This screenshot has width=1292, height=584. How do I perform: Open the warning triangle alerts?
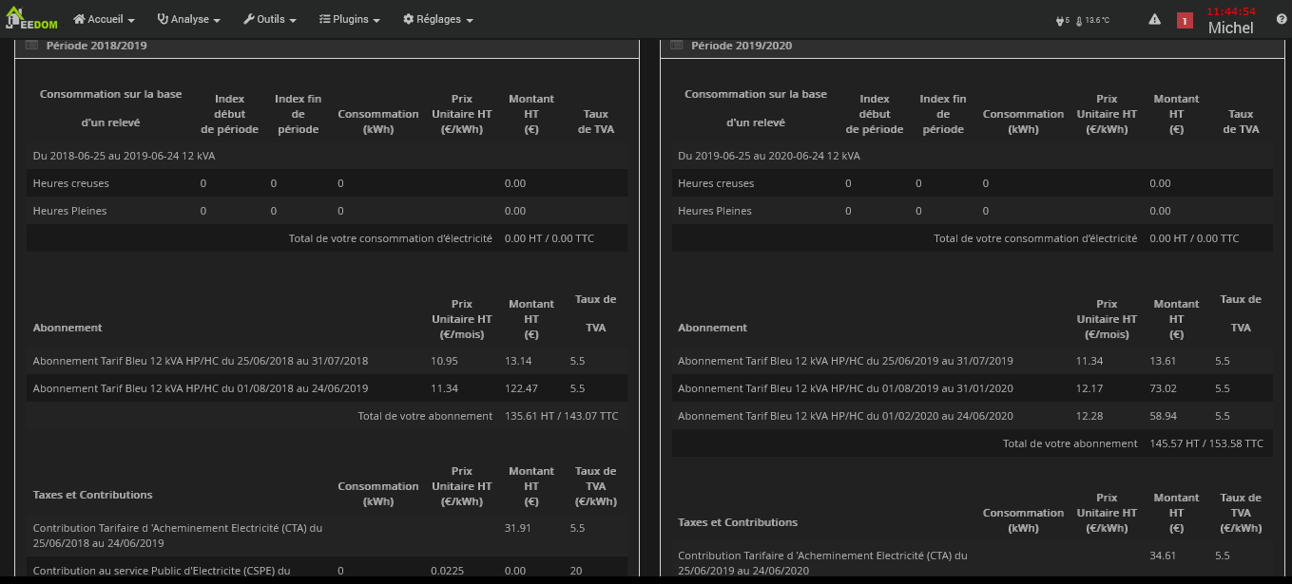(x=1154, y=19)
